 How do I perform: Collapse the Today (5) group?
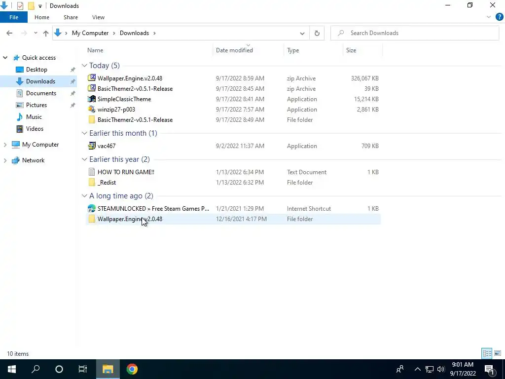(x=84, y=66)
